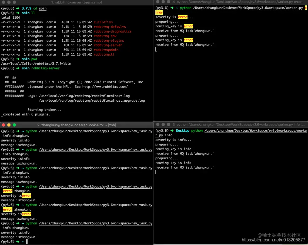Click the cyan 'Desktop' directory in prompt
This screenshot has width=308, height=245.
click(x=183, y=131)
